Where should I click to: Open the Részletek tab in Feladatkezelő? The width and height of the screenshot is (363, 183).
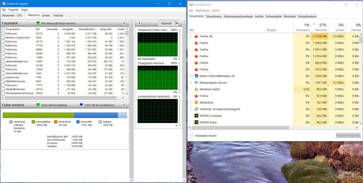(289, 16)
